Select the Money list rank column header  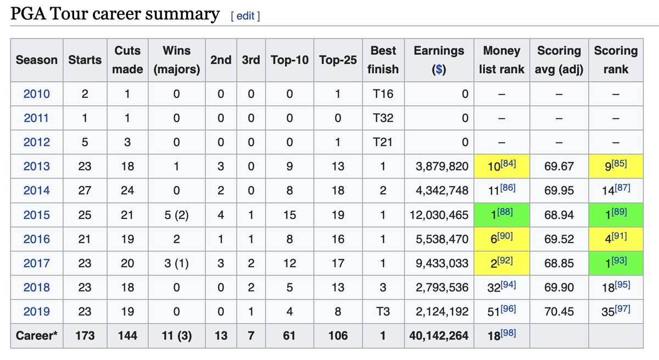click(x=501, y=60)
